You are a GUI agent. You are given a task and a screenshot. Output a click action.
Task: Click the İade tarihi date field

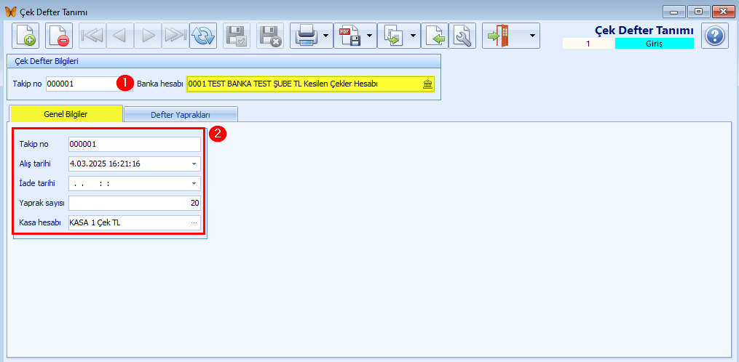click(134, 184)
